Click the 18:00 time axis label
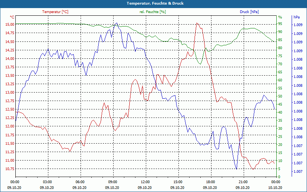307x192 pixels. point(210,182)
